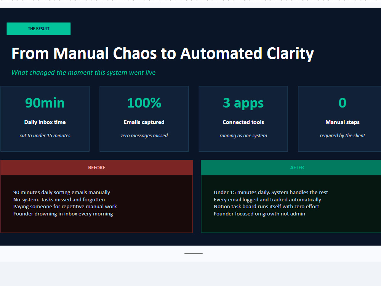Click line 90 minutes daily sorting emails manually
Screen dimensions: 381x286
[62, 192]
